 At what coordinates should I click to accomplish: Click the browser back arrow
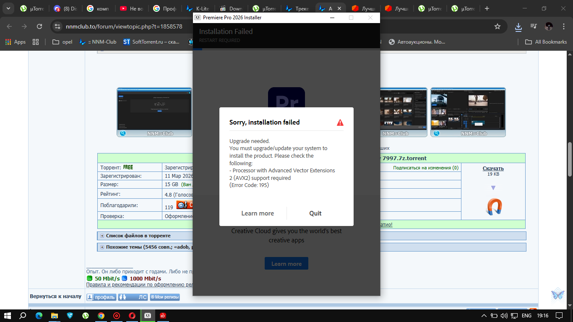pyautogui.click(x=9, y=26)
